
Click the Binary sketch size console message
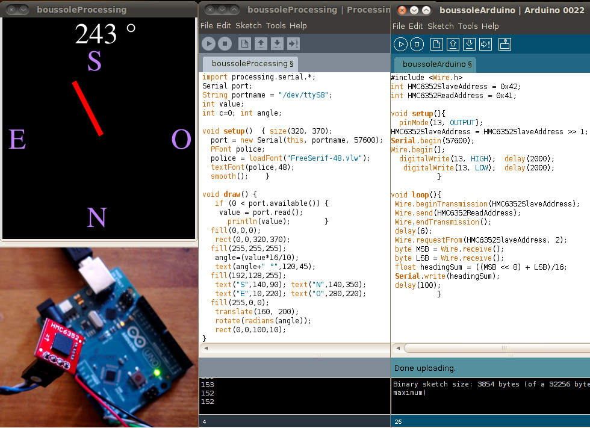[x=491, y=388]
